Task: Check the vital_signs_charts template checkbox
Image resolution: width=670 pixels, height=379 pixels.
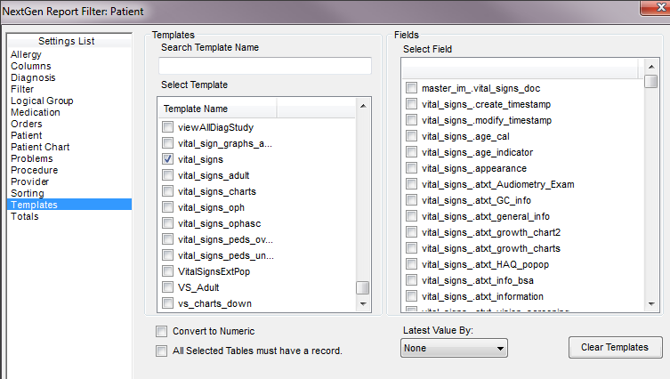Action: pyautogui.click(x=168, y=191)
